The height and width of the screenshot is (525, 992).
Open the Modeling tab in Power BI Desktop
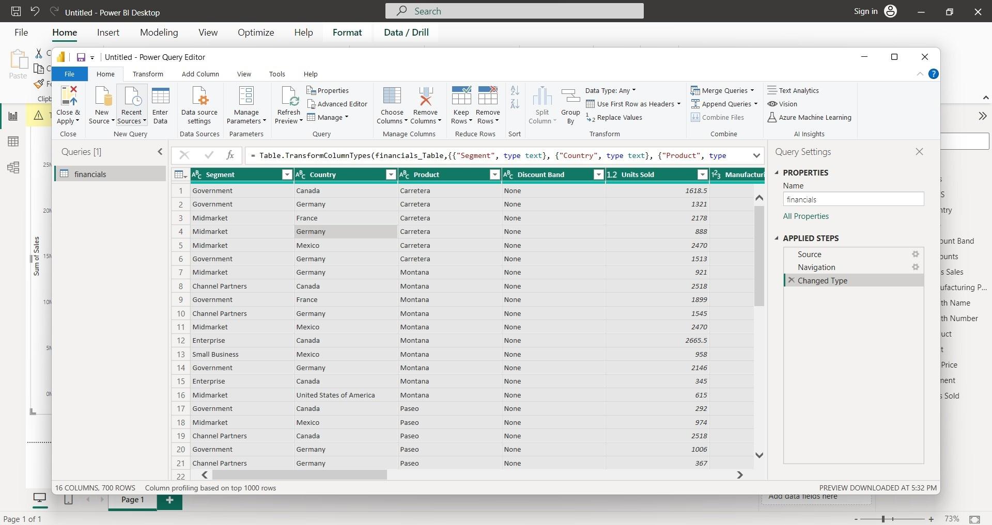(159, 32)
